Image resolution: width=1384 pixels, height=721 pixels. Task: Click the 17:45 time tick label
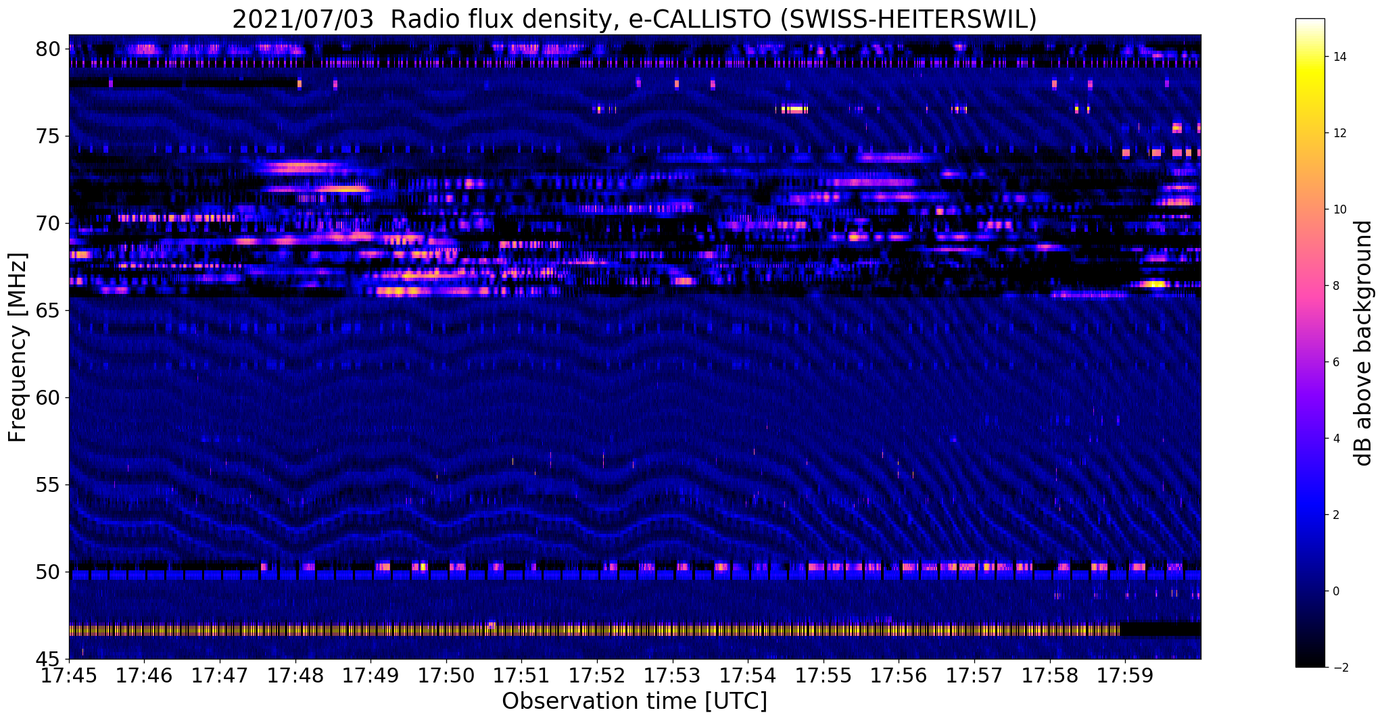click(x=68, y=675)
